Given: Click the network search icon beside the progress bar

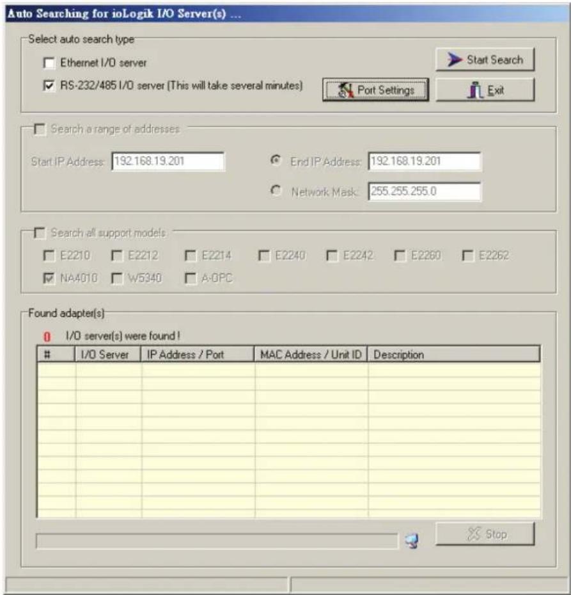Looking at the screenshot, I should pyautogui.click(x=412, y=541).
